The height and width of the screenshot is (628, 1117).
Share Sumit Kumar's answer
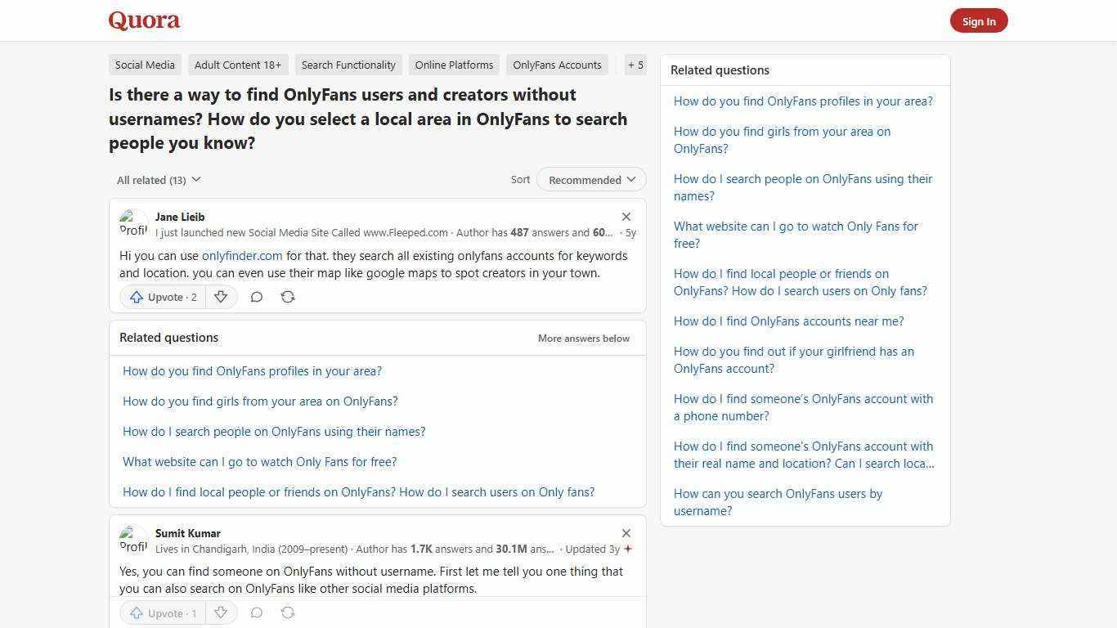(x=288, y=612)
